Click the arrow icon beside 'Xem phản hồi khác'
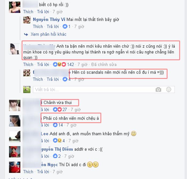The width and height of the screenshot is (187, 179). (26, 34)
